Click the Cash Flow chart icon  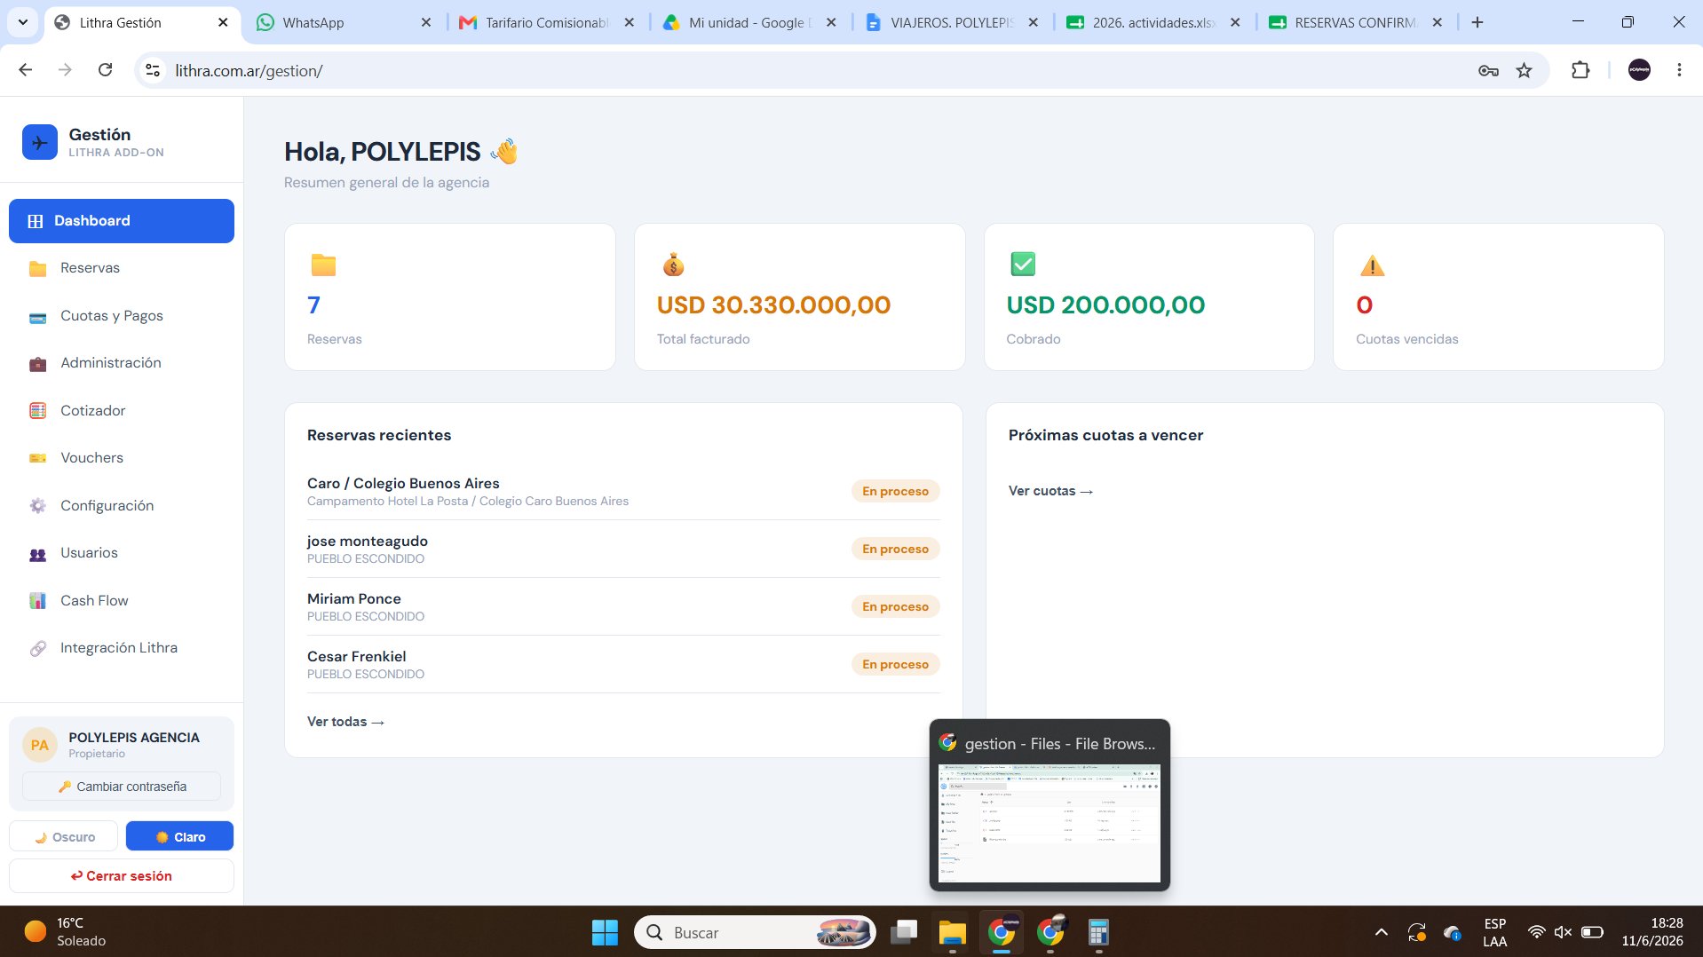coord(37,601)
